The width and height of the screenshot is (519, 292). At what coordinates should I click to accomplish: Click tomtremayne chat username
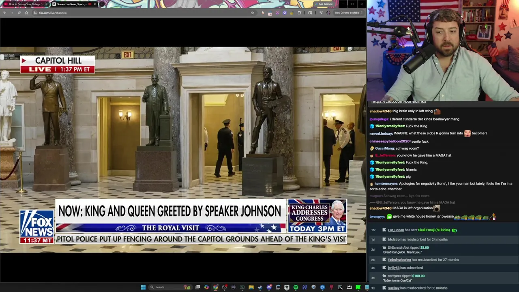click(x=386, y=184)
